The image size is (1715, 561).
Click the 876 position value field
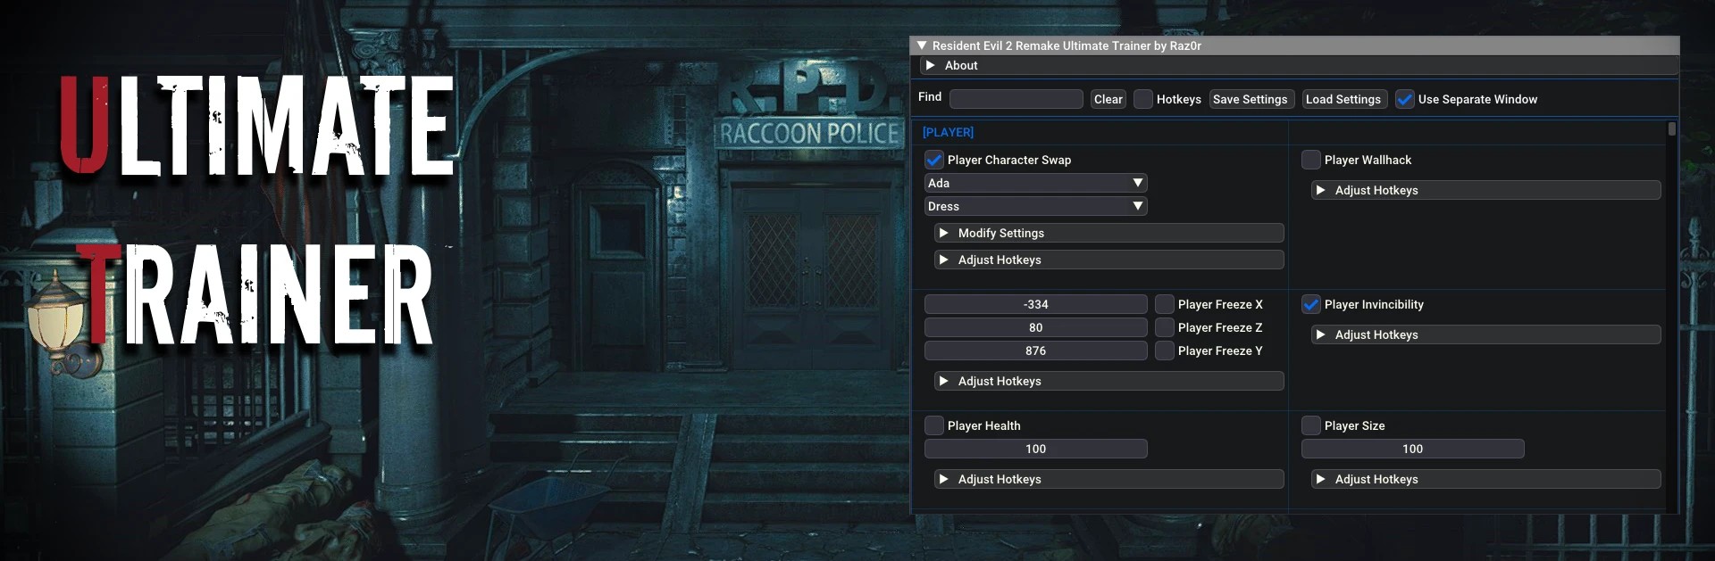[1036, 351]
